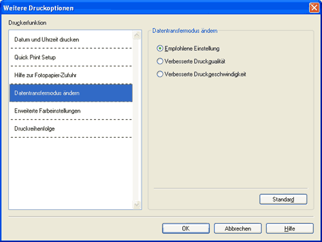Open Datum und Uhrzeit drucken item
Viewport: 322px width, 242px height.
coord(71,39)
